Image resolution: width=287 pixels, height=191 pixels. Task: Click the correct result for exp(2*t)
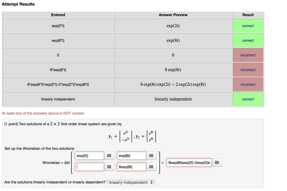coord(248,26)
